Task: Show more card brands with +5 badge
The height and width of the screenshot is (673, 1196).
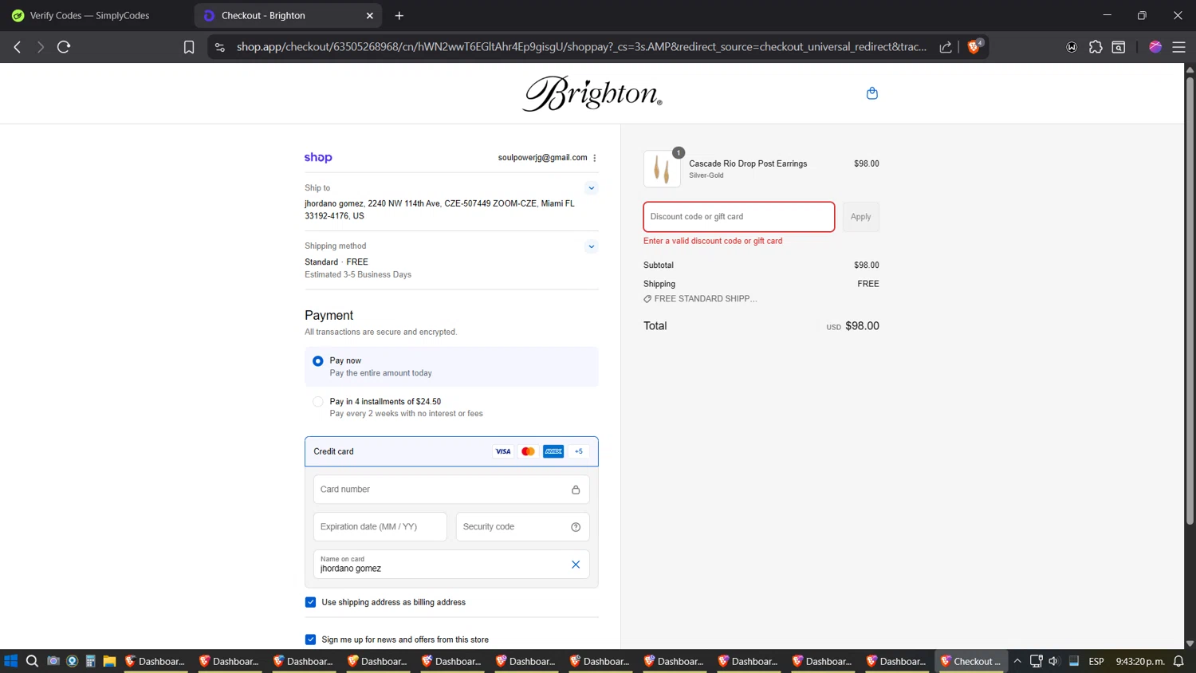Action: (579, 451)
